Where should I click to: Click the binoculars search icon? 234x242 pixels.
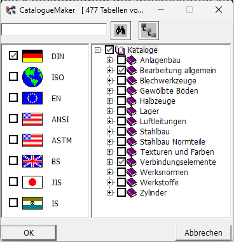point(121,31)
